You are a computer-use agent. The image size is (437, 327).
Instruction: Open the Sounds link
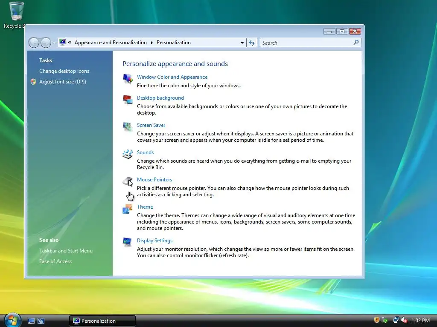(145, 152)
